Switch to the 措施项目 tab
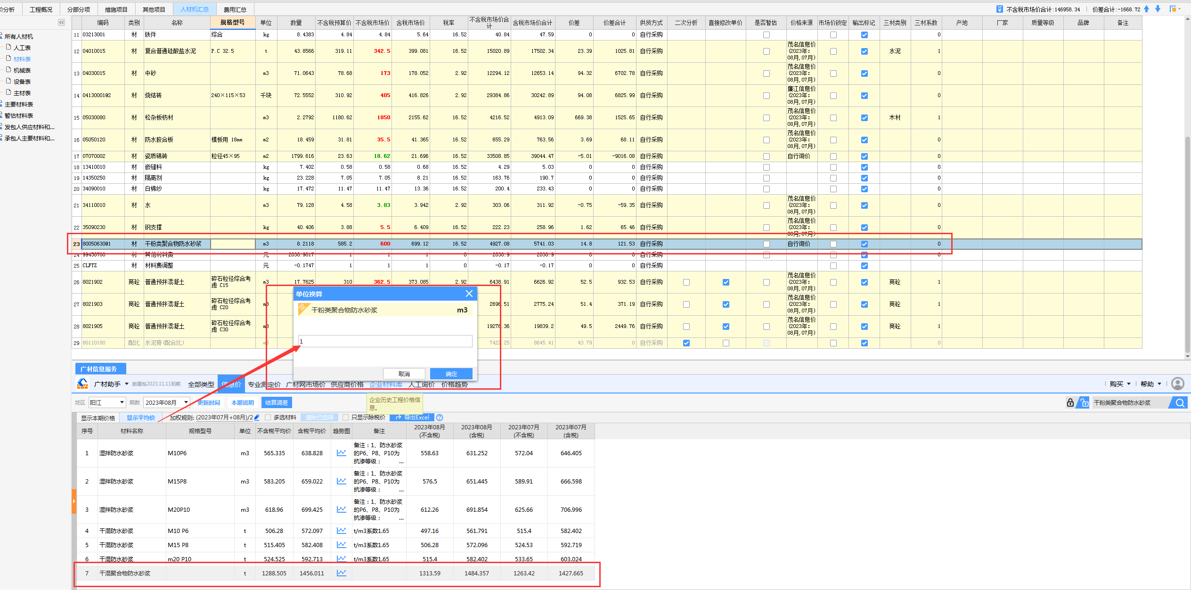This screenshot has height=590, width=1191. tap(116, 9)
